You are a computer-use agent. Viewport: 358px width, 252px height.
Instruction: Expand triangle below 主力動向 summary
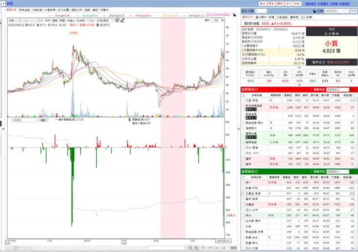(x=299, y=68)
